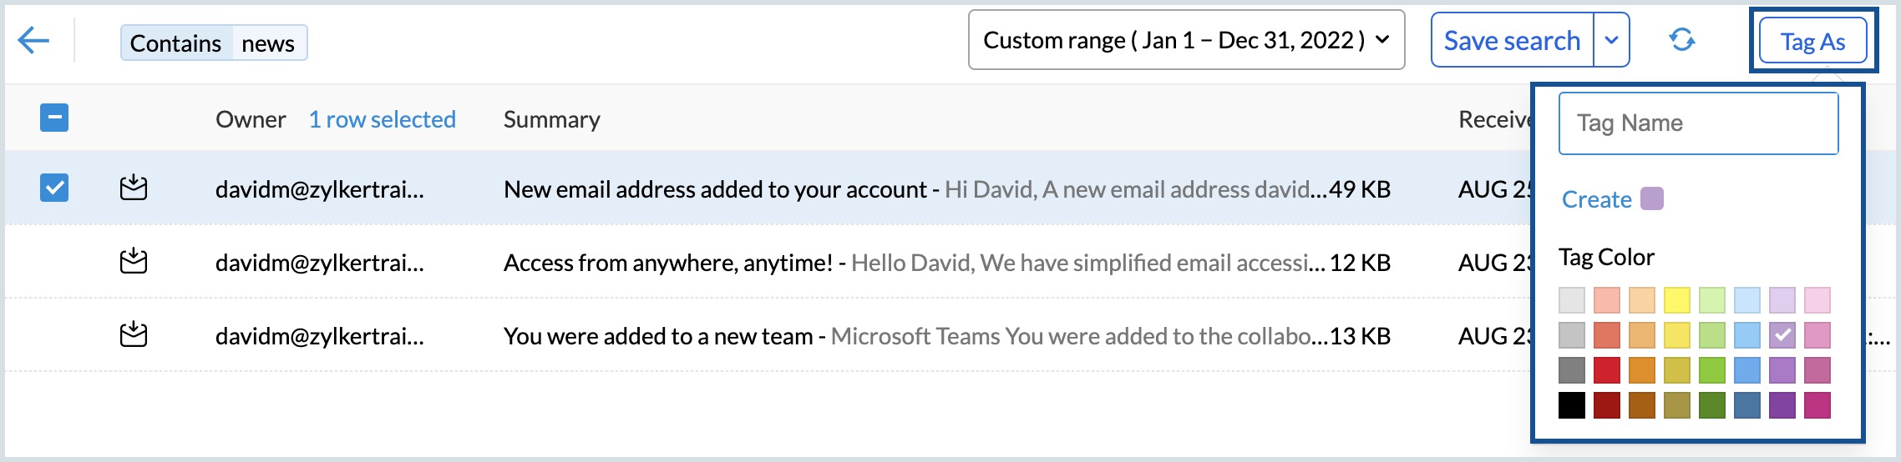Click Create to add the tag
This screenshot has width=1901, height=462.
1596,199
